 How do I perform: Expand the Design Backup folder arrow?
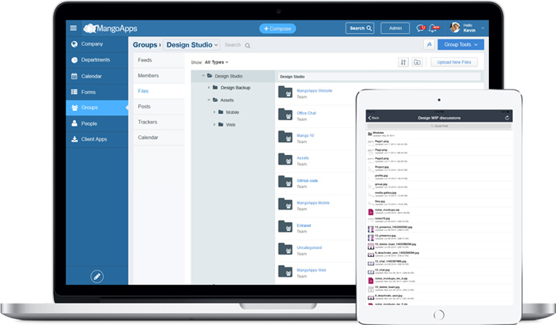(x=209, y=88)
